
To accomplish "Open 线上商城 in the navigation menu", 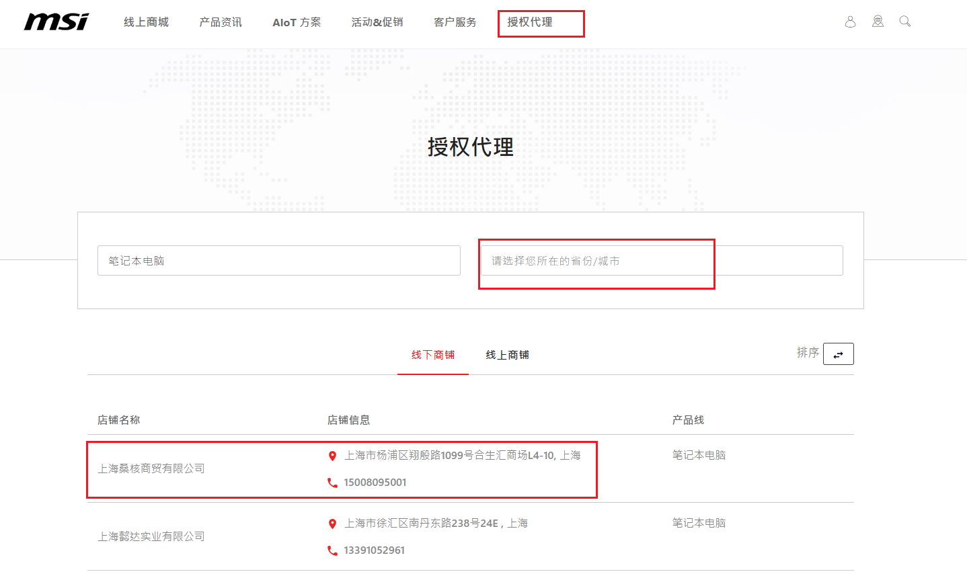I will (146, 22).
